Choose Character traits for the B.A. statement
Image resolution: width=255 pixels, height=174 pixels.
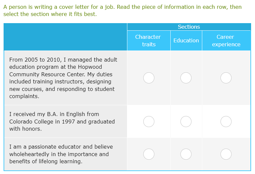(x=149, y=122)
